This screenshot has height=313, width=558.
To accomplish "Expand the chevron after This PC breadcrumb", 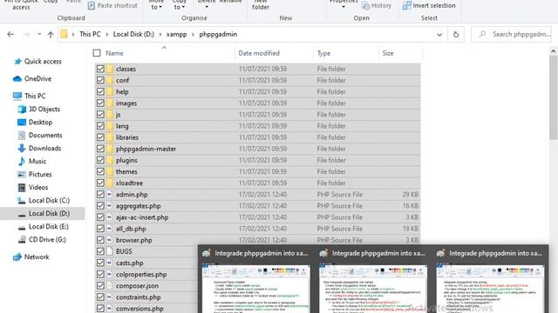I will coord(106,35).
